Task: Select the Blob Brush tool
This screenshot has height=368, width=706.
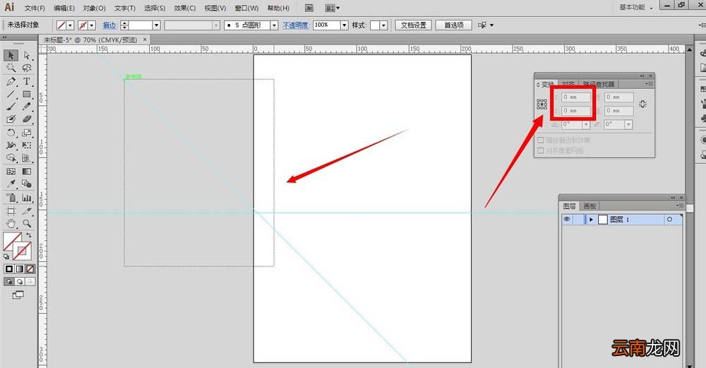Action: [11, 119]
